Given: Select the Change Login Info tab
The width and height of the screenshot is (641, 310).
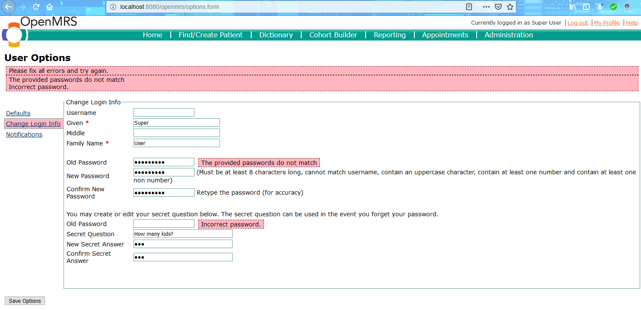Looking at the screenshot, I should coord(33,124).
